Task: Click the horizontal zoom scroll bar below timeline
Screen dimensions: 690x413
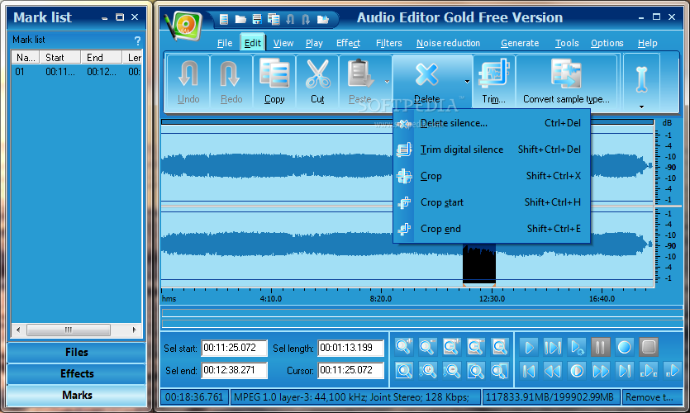Action: click(x=421, y=313)
